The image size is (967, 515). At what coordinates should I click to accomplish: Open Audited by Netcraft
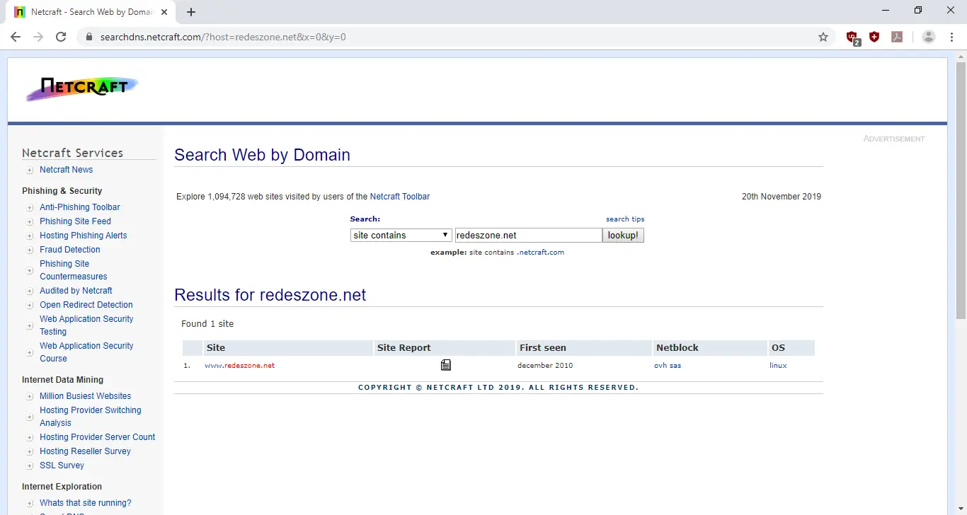point(76,291)
